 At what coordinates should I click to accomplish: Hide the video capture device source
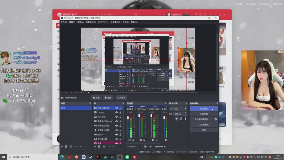click(x=116, y=108)
